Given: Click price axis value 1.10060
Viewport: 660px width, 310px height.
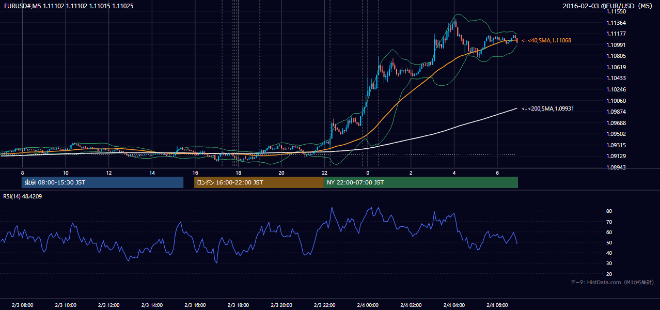Looking at the screenshot, I should coord(617,101).
